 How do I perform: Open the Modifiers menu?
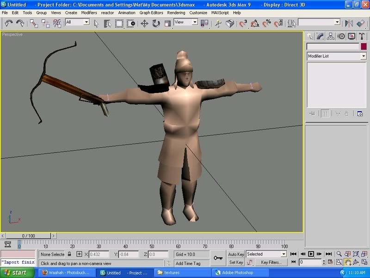[x=89, y=13]
